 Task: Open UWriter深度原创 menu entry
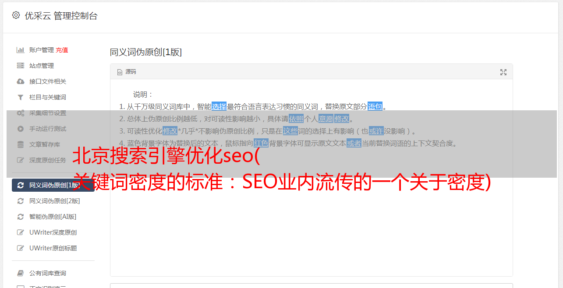click(x=53, y=232)
